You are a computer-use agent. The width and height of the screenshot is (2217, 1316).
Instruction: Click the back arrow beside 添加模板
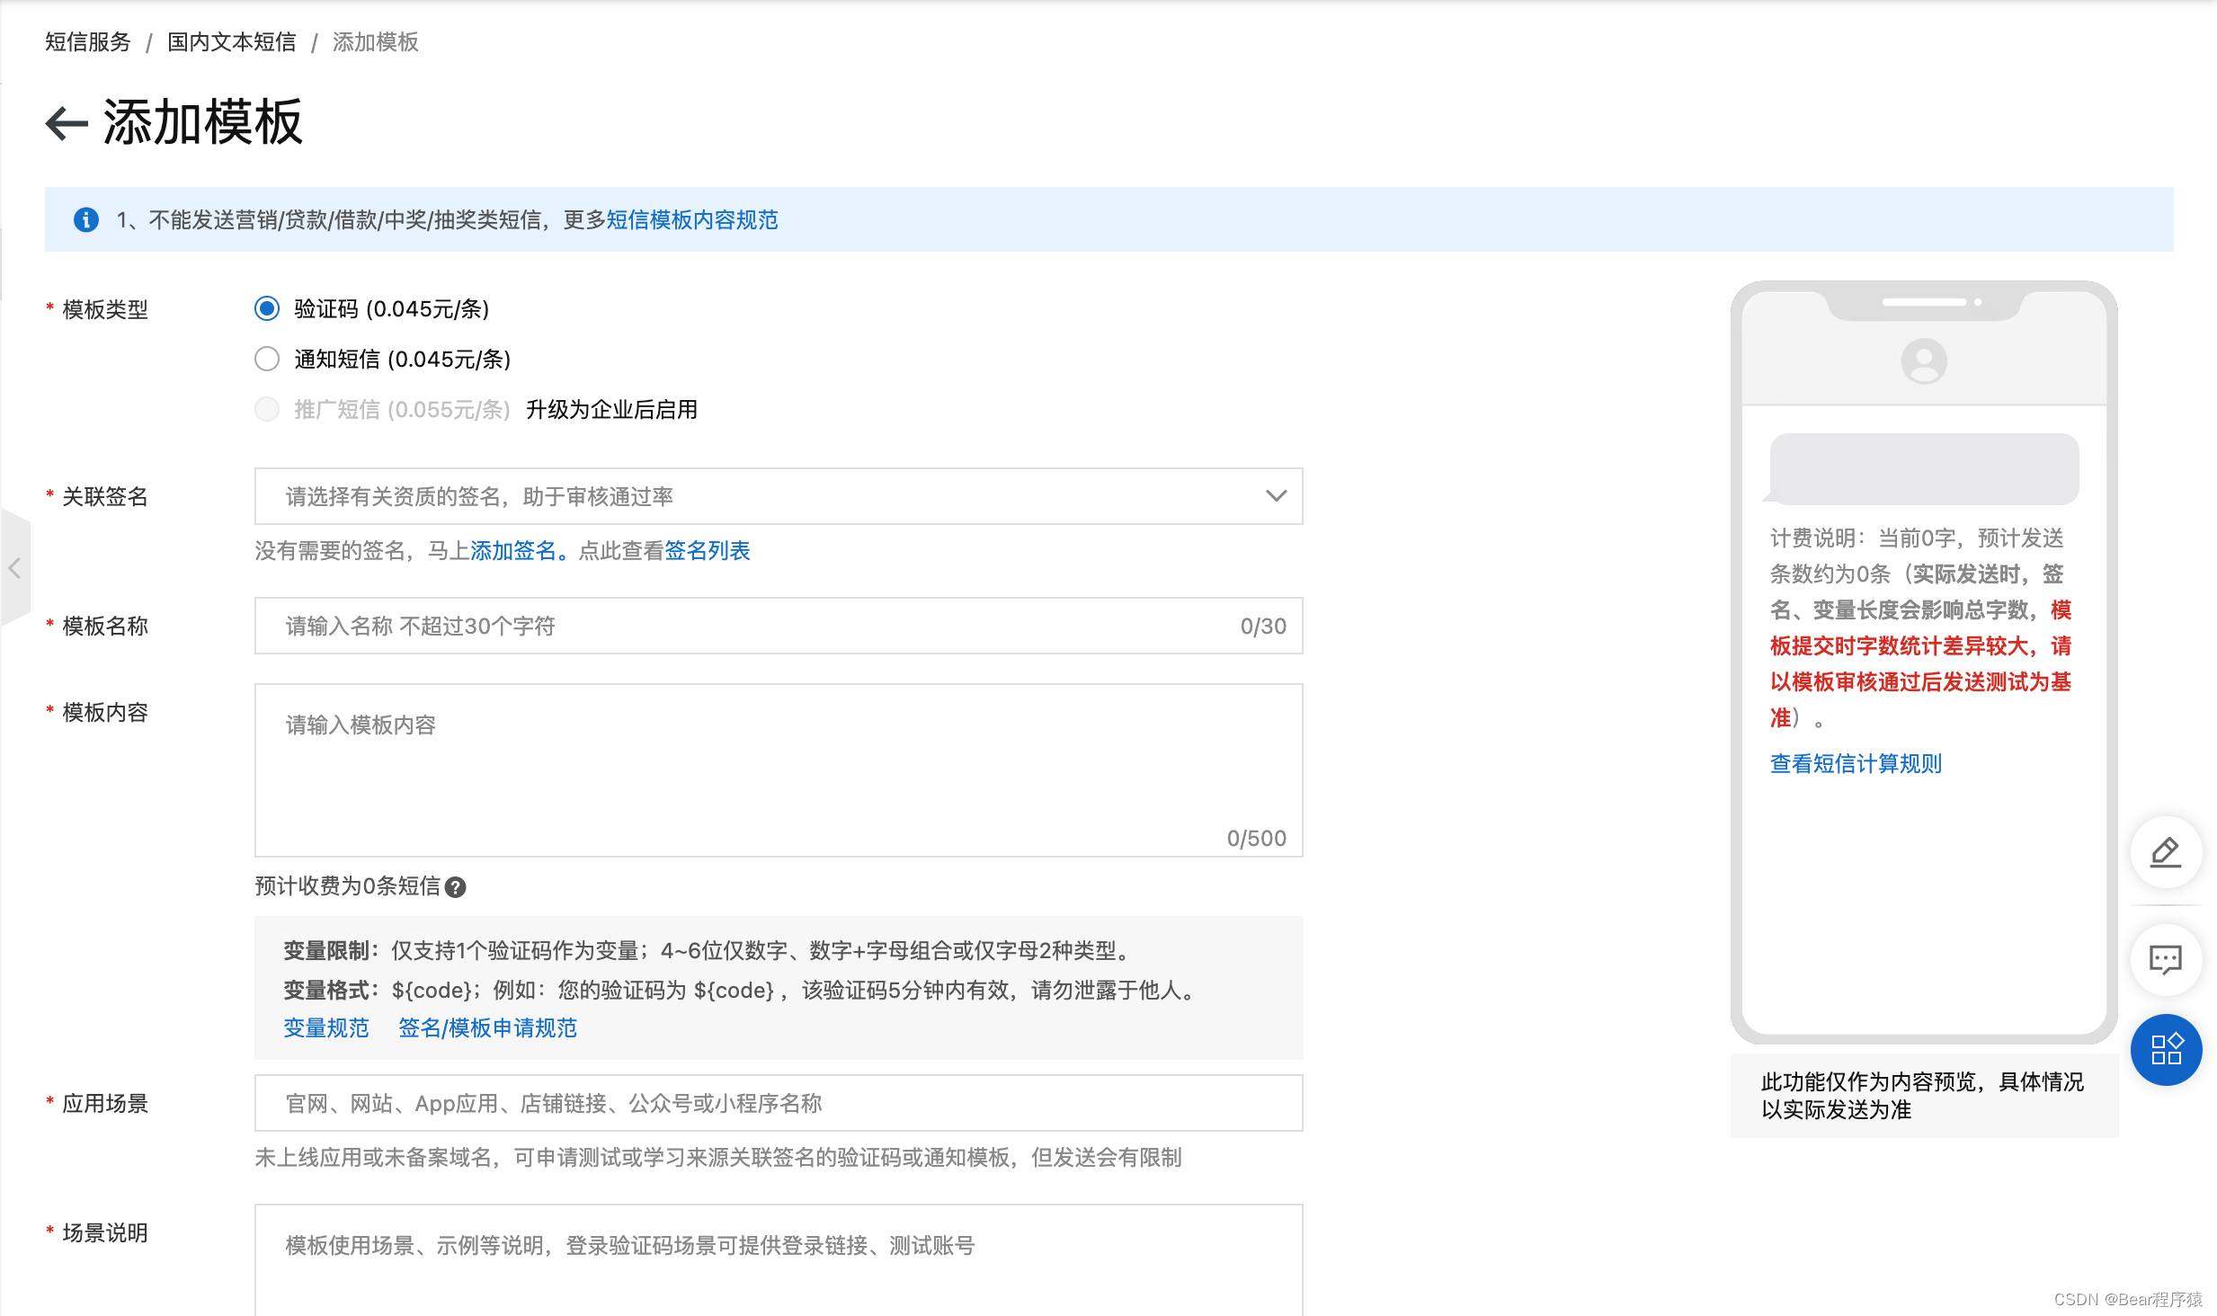[65, 124]
